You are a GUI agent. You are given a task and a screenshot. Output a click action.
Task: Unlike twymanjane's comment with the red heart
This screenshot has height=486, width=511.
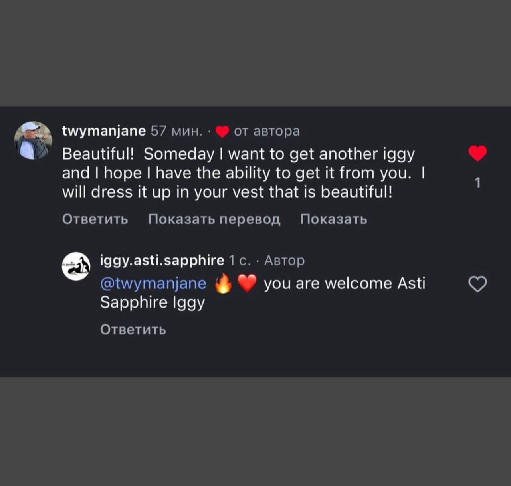tap(477, 153)
